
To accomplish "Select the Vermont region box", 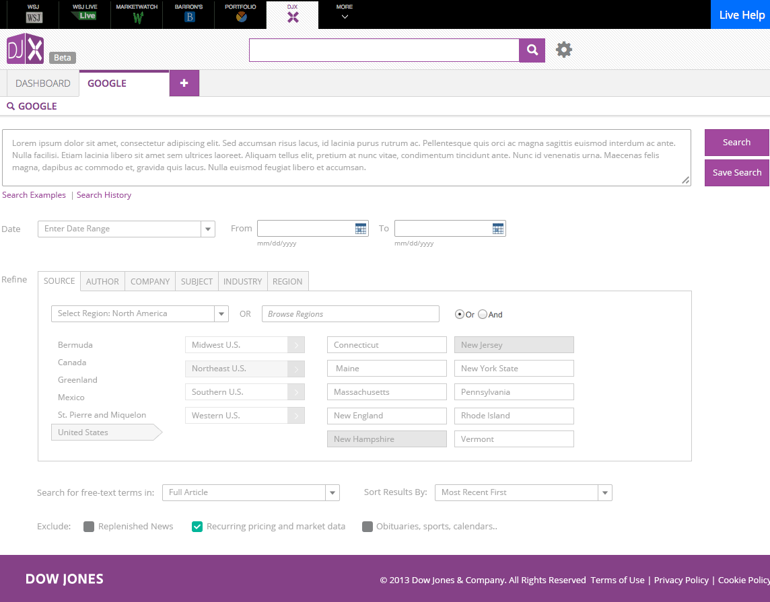I will [x=514, y=439].
